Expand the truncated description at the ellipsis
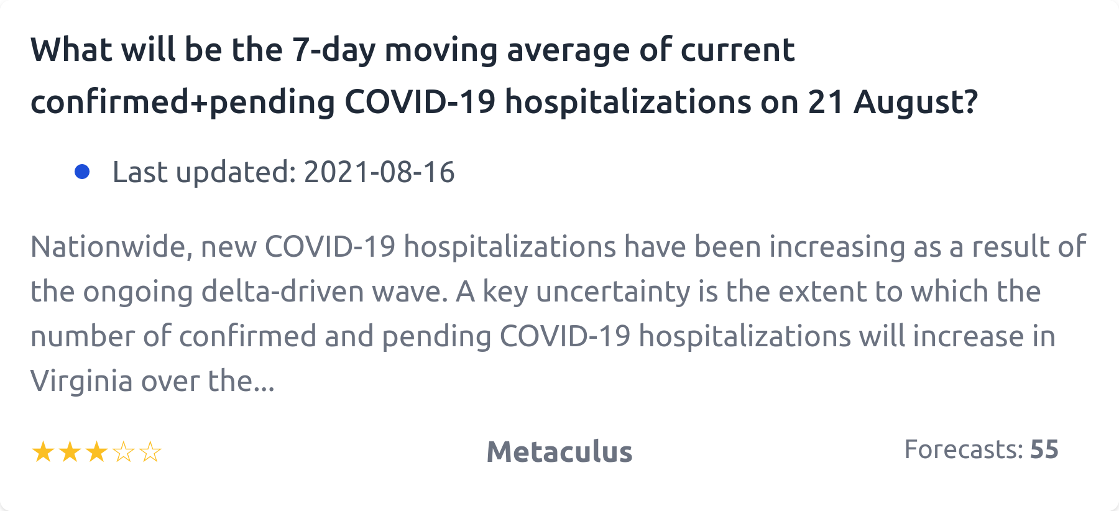Screen dimensions: 1119x511 (265, 381)
